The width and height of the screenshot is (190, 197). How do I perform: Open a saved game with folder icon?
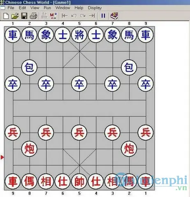pyautogui.click(x=15, y=16)
